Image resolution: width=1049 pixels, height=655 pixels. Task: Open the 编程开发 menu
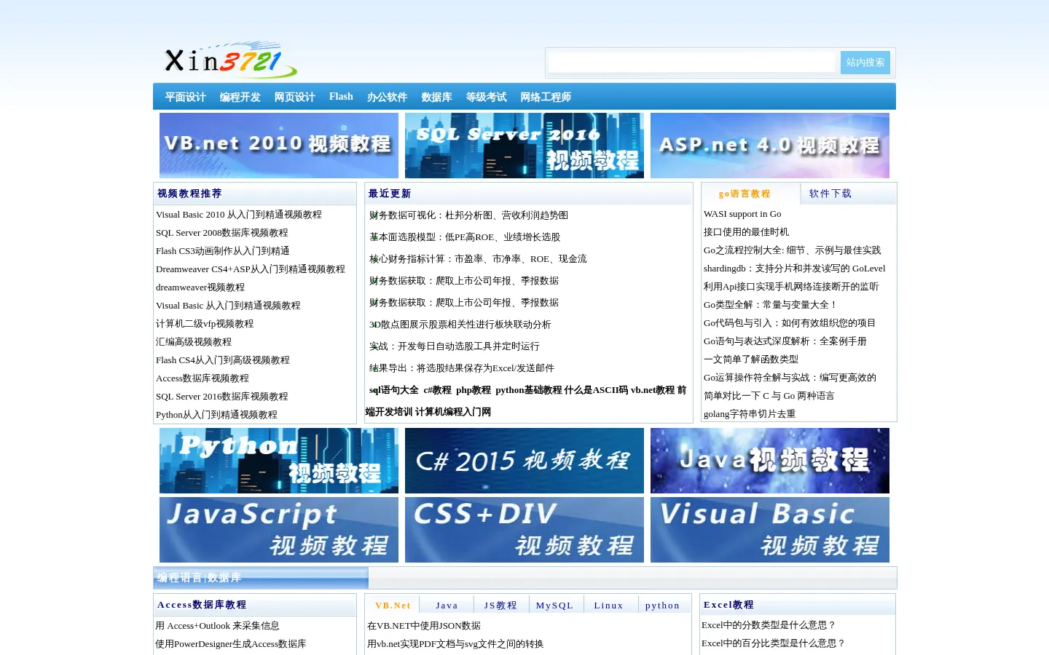tap(240, 97)
